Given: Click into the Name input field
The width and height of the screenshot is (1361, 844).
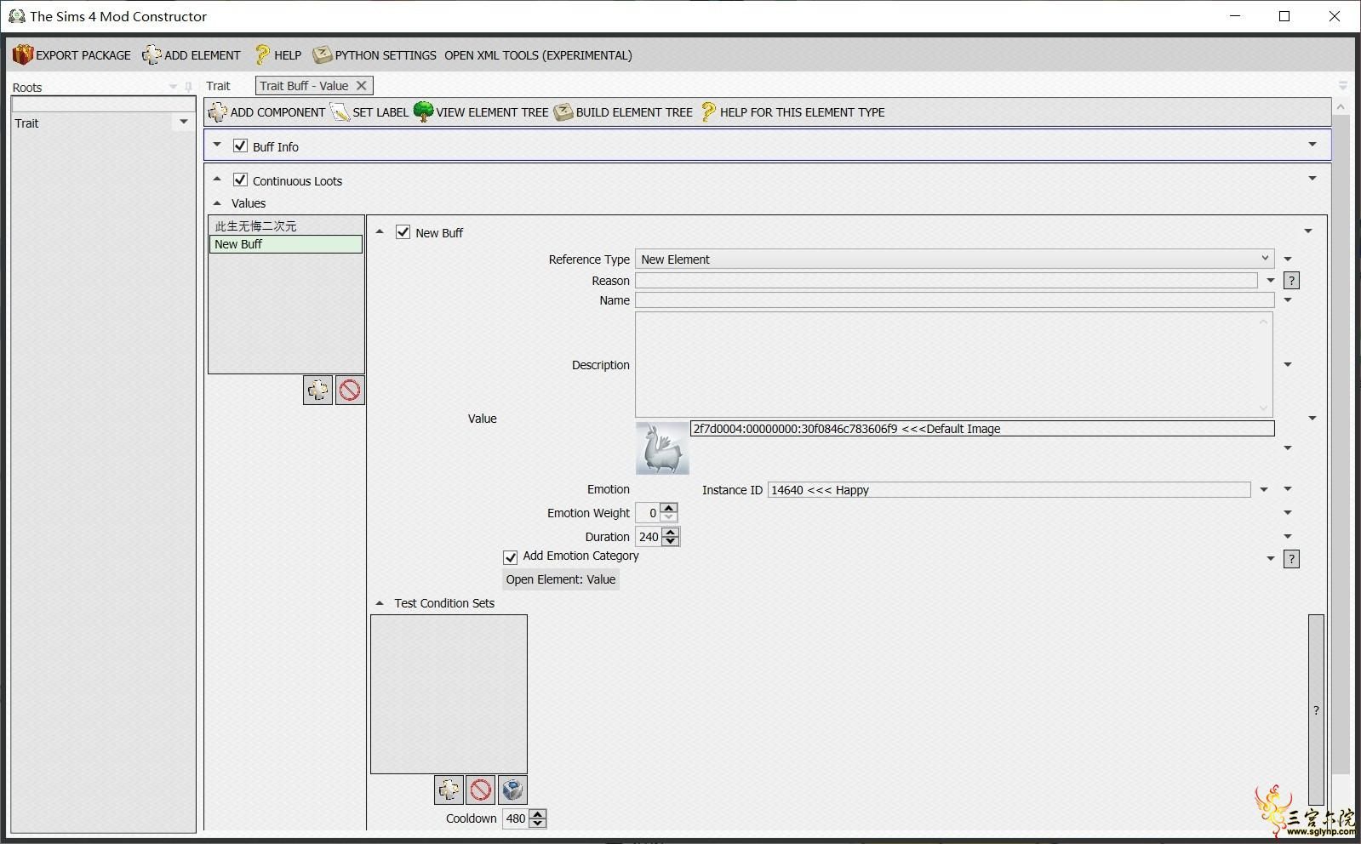Looking at the screenshot, I should pos(954,299).
